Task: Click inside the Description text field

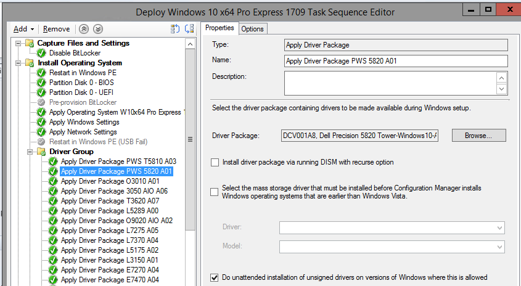Action: [x=390, y=83]
